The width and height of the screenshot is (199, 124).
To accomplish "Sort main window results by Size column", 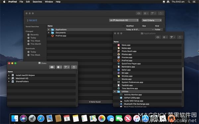I will [x=144, y=26].
